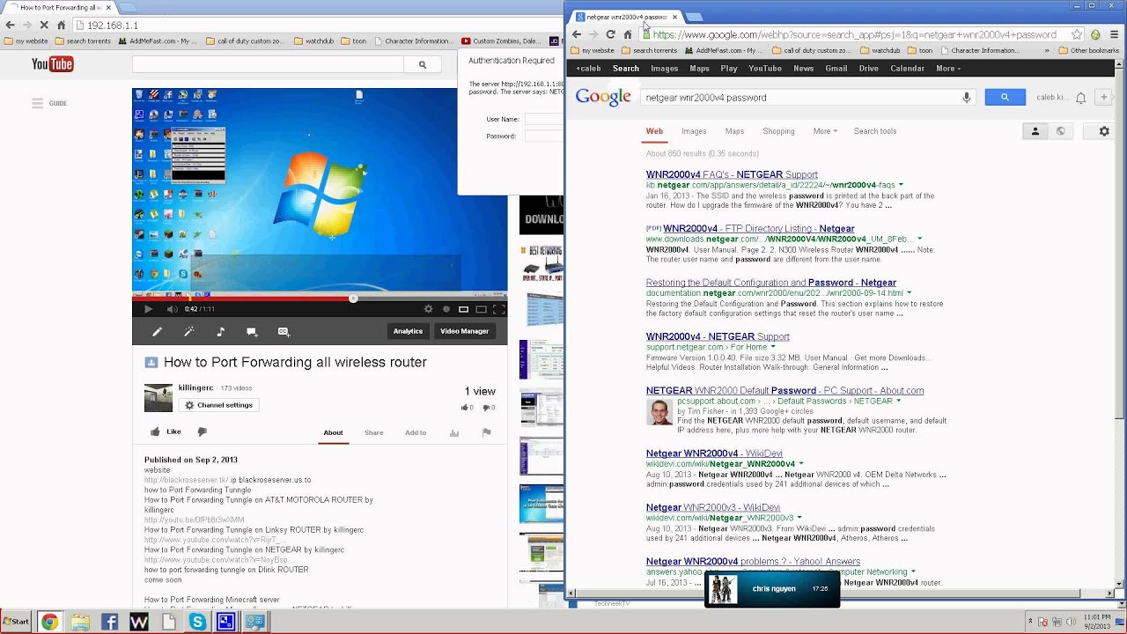Screen dimensions: 1127x634
Task: Open killingerc channel name link
Action: [x=195, y=387]
